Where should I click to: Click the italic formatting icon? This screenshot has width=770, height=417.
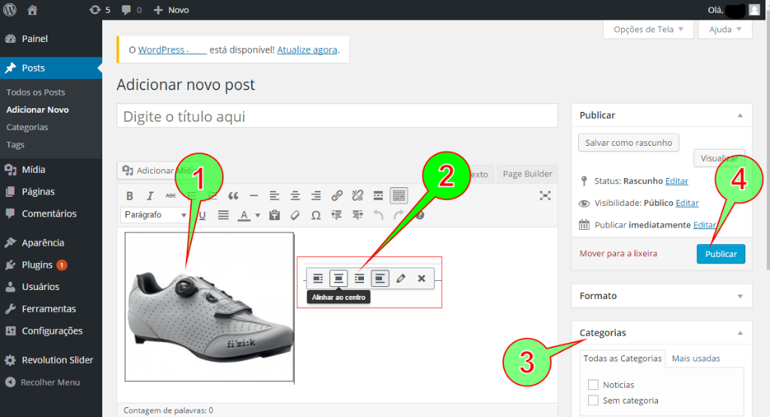(150, 196)
